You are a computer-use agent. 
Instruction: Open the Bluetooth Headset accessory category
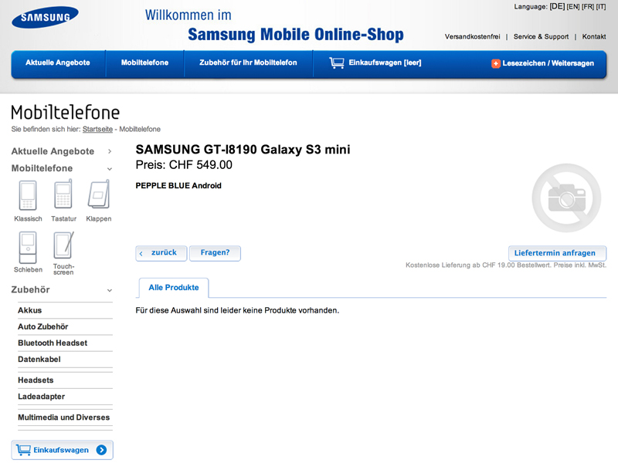point(53,343)
